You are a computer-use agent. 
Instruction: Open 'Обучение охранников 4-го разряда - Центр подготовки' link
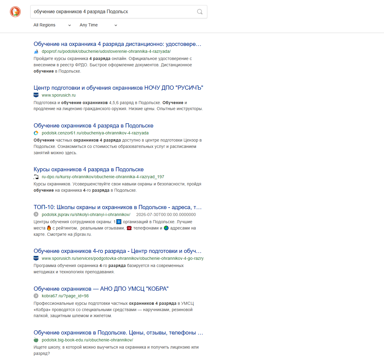click(118, 251)
